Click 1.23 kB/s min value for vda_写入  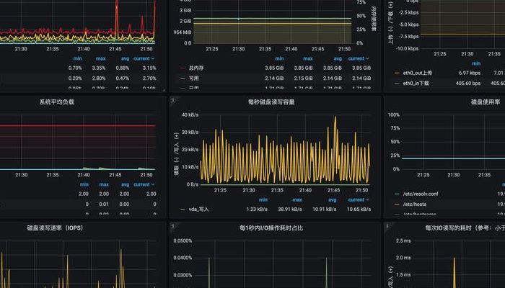click(257, 210)
